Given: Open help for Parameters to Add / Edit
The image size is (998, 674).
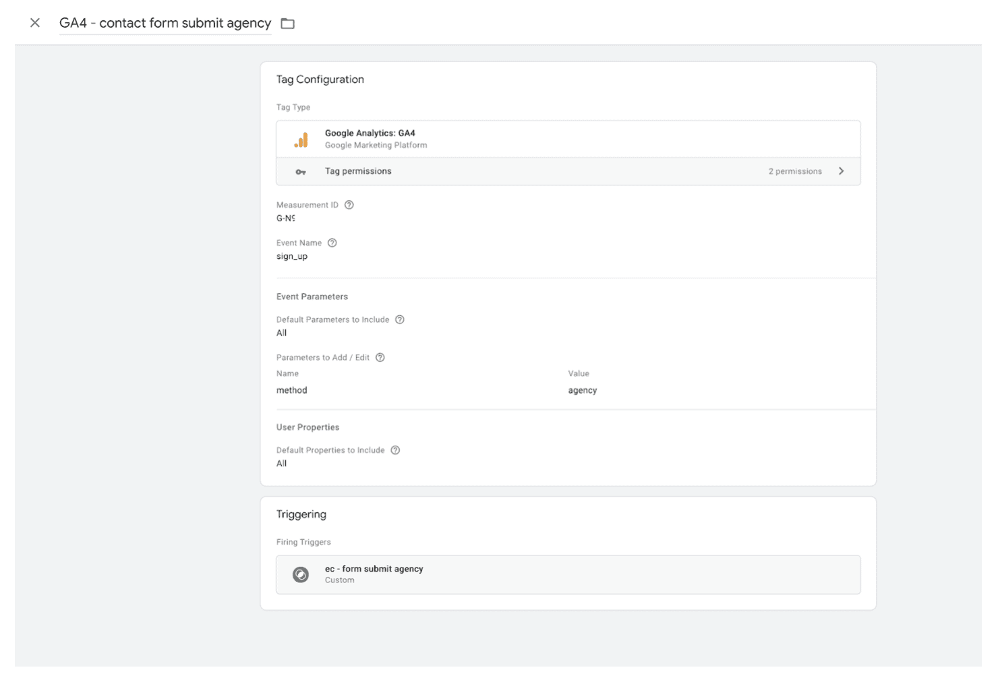Looking at the screenshot, I should (x=380, y=357).
